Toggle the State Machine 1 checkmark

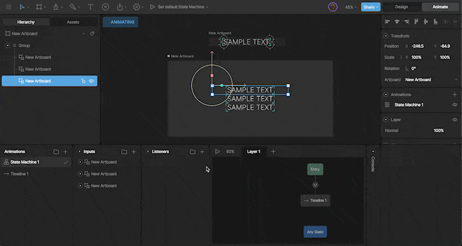[66, 162]
